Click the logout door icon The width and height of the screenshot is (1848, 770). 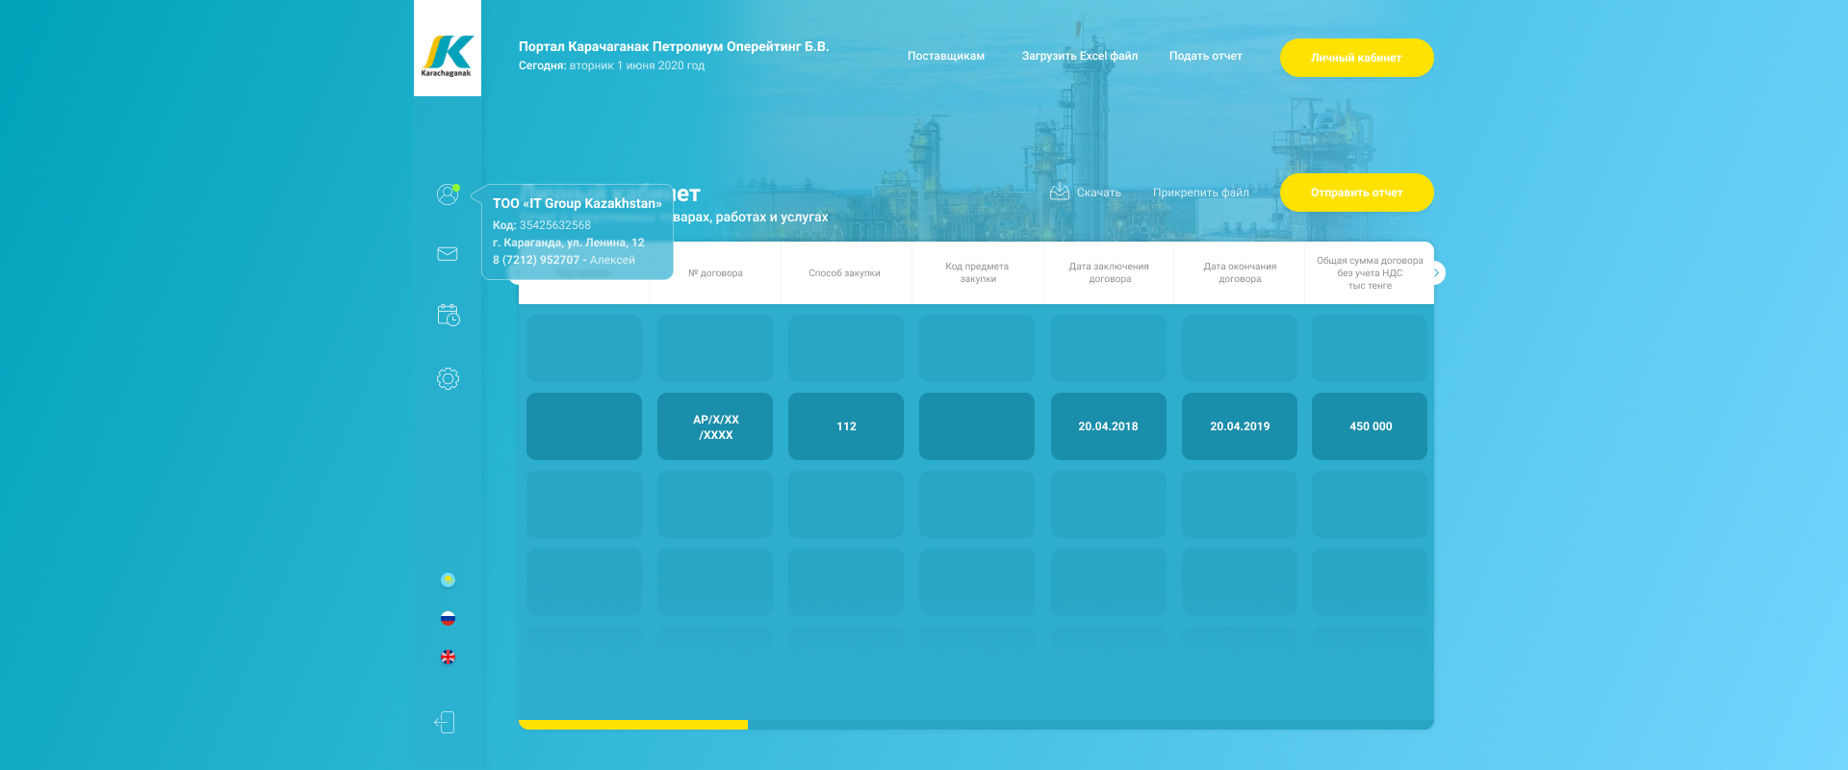tap(445, 723)
